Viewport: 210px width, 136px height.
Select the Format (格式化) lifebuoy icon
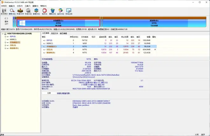pyautogui.click(x=45, y=11)
